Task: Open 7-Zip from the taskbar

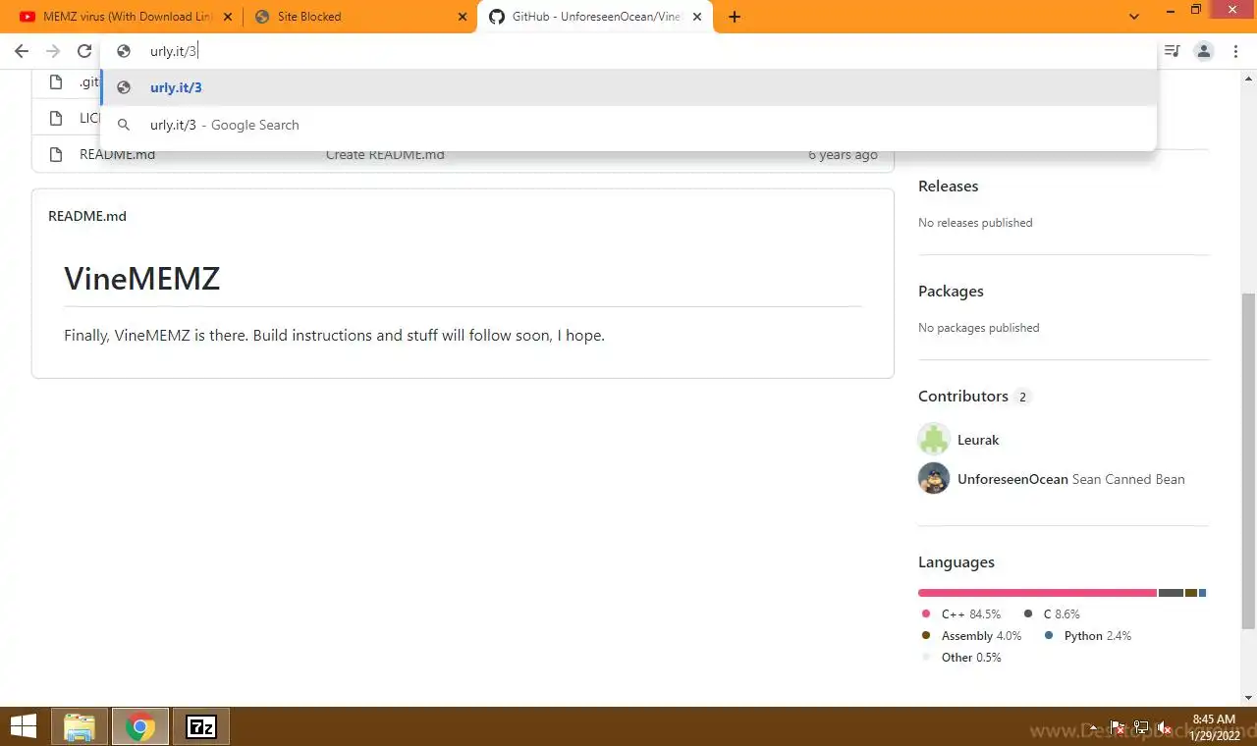Action: click(x=201, y=727)
